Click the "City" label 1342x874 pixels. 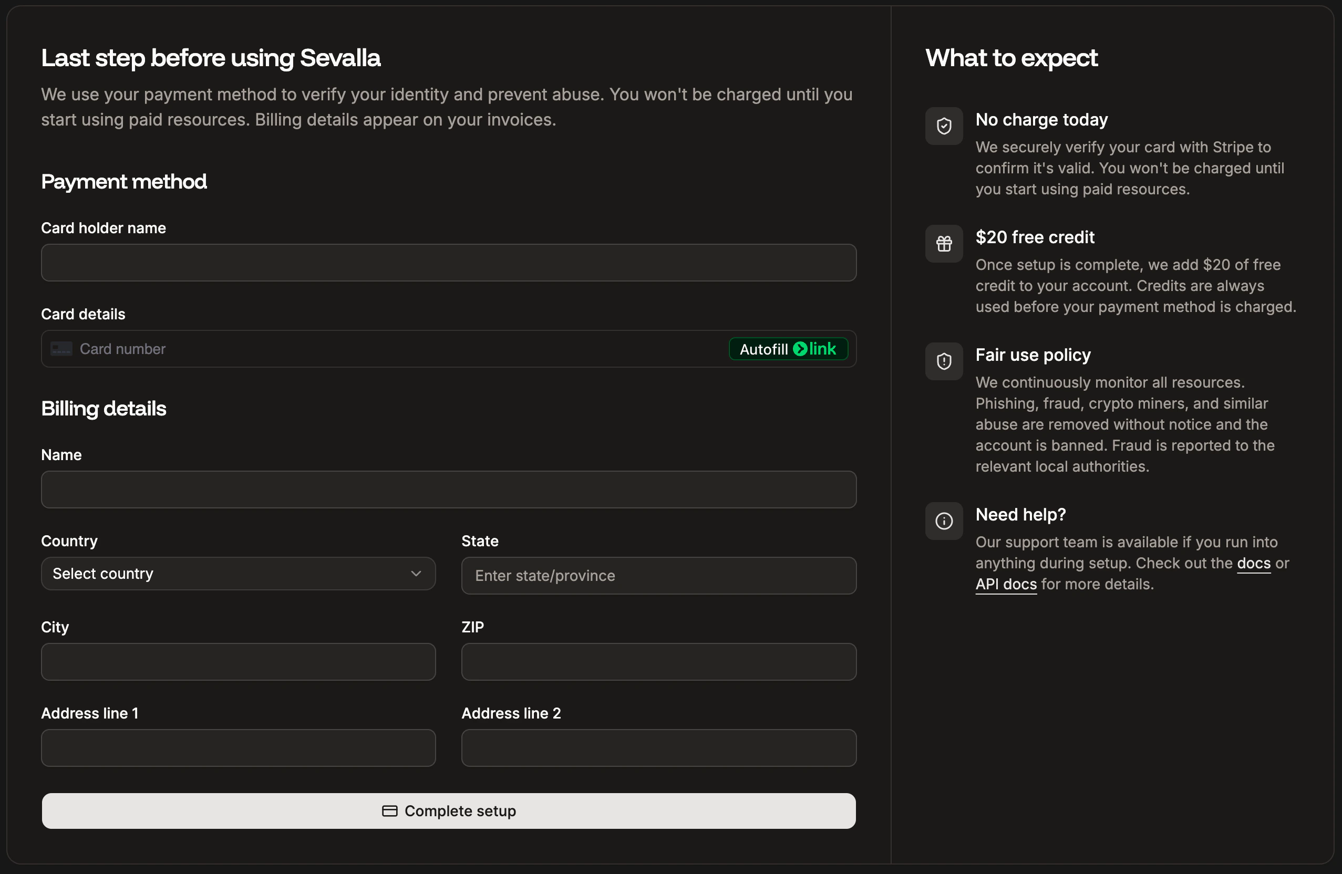(x=55, y=627)
